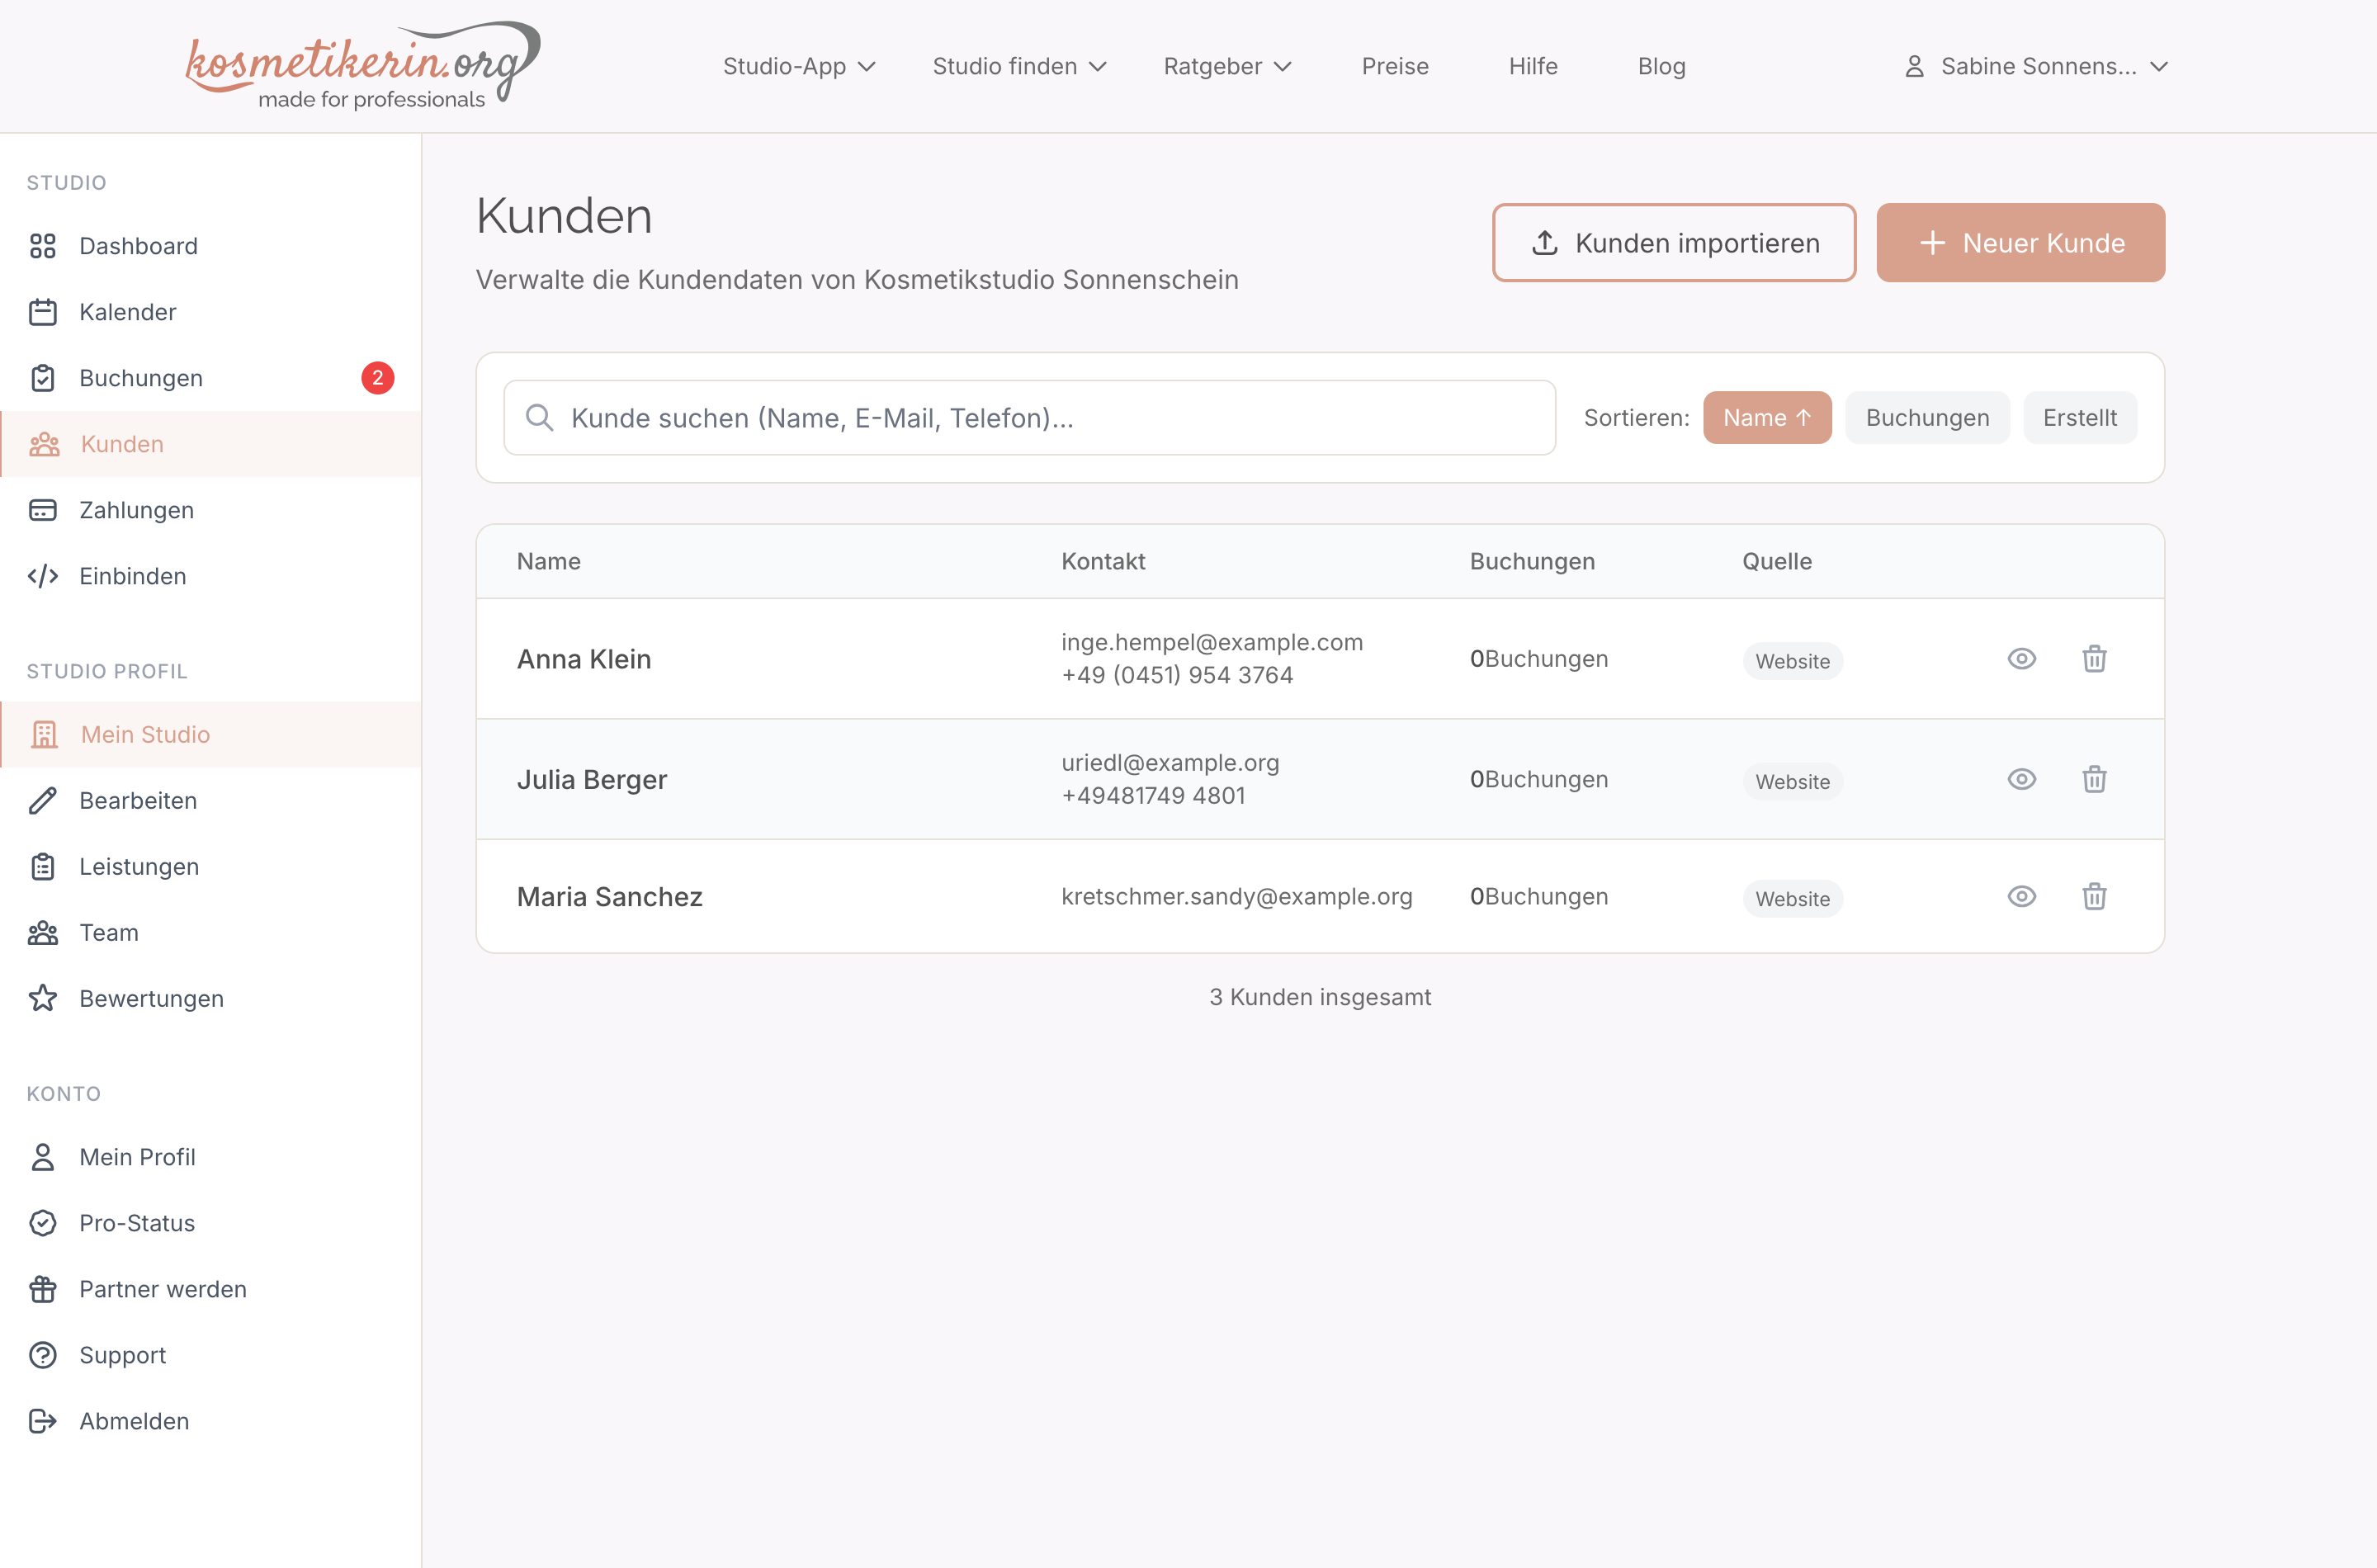Screen dimensions: 2377x1568
Task: Expand the Ratgeber dropdown menu
Action: (1227, 66)
